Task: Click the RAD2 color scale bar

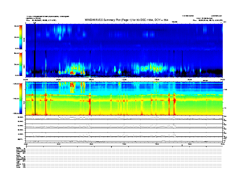Action: pyautogui.click(x=21, y=37)
